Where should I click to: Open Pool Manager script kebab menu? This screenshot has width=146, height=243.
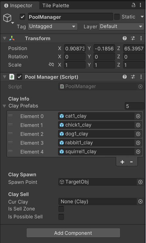click(x=141, y=77)
